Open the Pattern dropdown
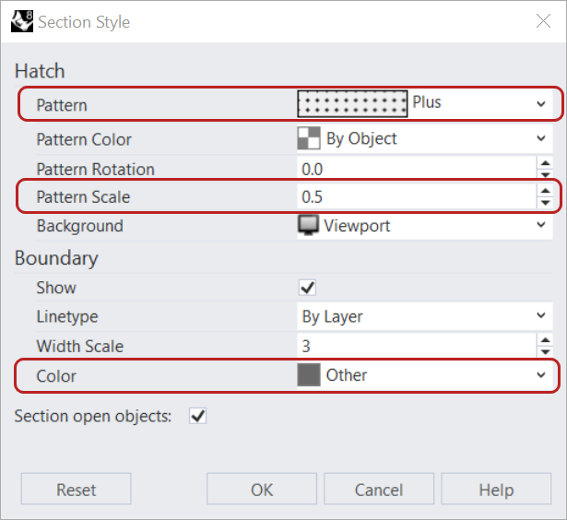Viewport: 567px width, 520px height. click(541, 104)
